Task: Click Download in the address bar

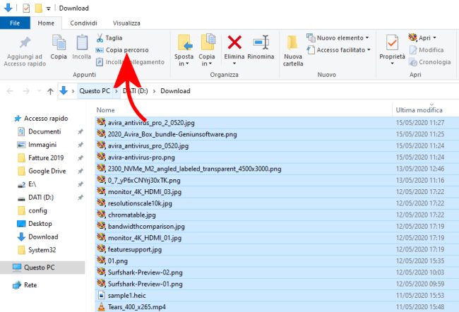Action: pos(175,91)
